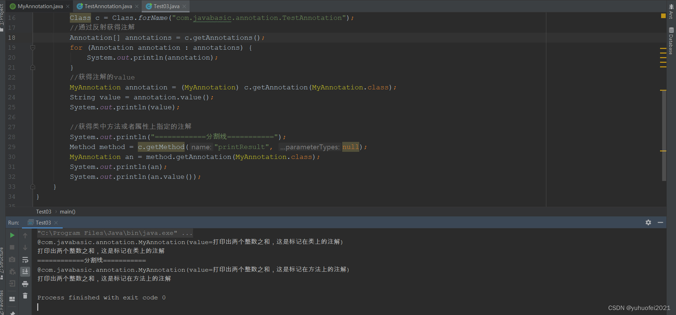
Task: Click the fold marker at line 33
Action: click(33, 187)
